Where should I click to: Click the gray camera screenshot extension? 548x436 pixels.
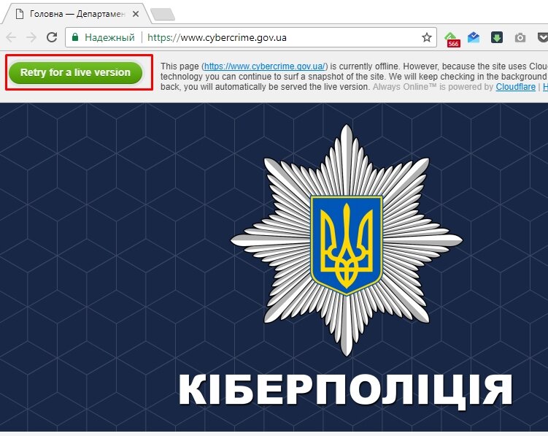(x=520, y=37)
